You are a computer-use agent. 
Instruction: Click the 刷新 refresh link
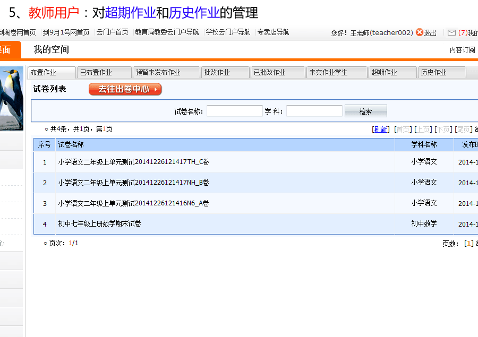[380, 129]
